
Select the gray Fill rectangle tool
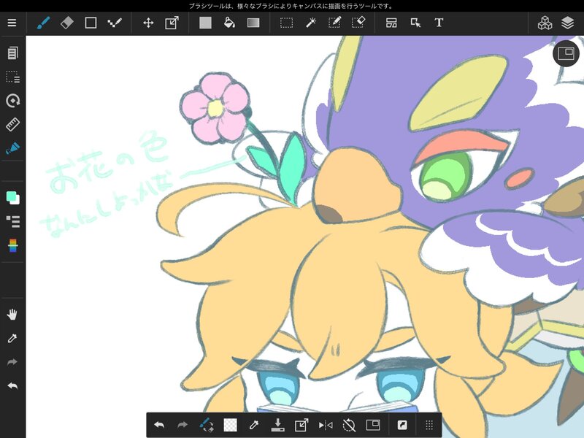(x=205, y=23)
